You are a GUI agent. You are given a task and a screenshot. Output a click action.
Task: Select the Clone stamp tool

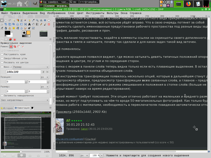[10, 28]
